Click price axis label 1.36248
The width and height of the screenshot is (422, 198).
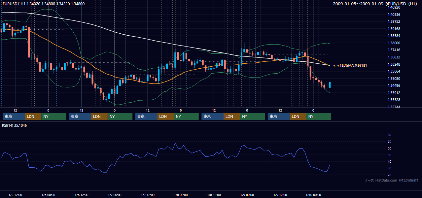(394, 64)
